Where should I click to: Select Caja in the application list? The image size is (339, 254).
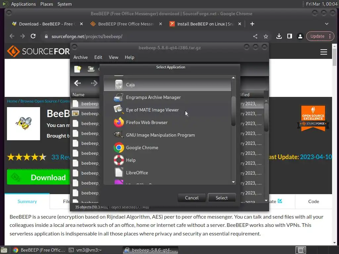167,85
